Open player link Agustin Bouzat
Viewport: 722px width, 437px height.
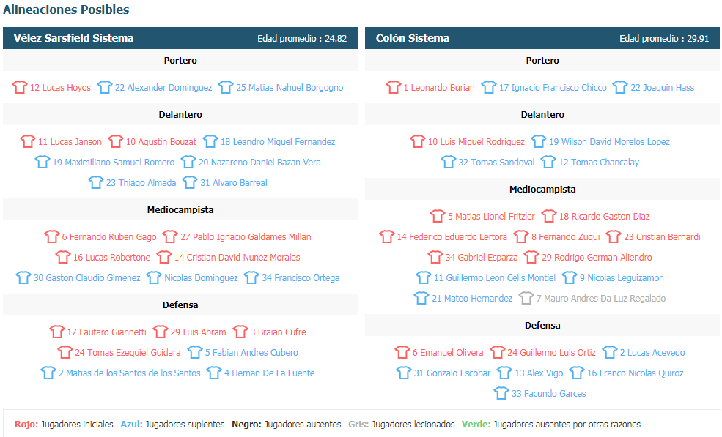161,142
